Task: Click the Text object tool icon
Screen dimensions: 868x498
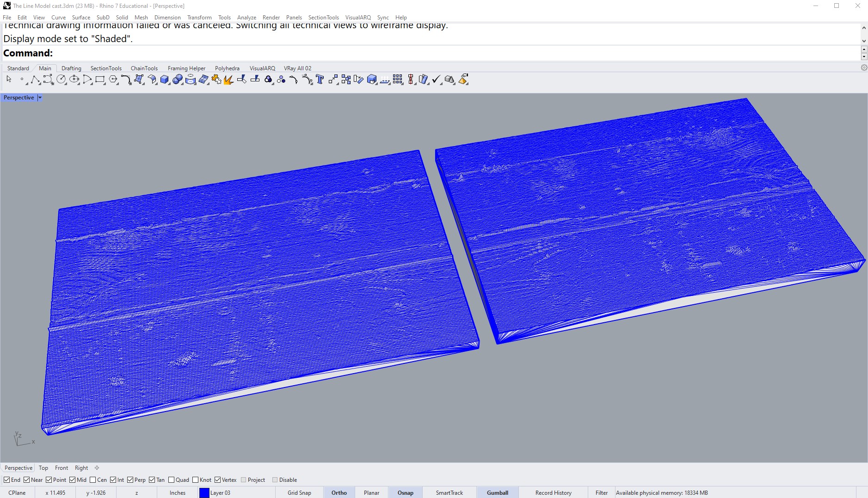Action: click(x=320, y=80)
